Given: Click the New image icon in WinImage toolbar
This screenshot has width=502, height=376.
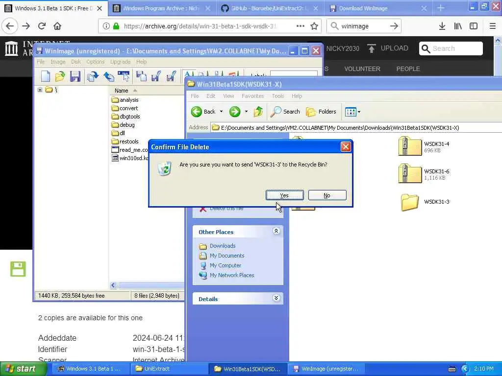Looking at the screenshot, I should [x=45, y=76].
